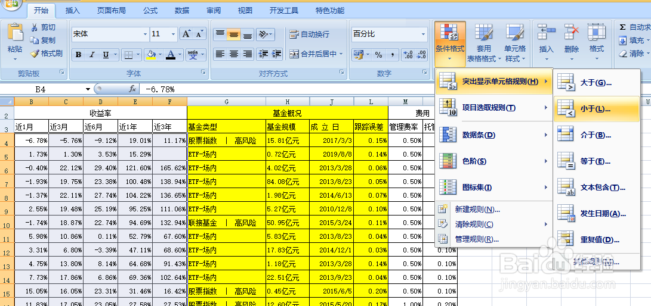This screenshot has width=651, height=306.
Task: Choose 大于(G)... highlight rule
Action: point(597,83)
